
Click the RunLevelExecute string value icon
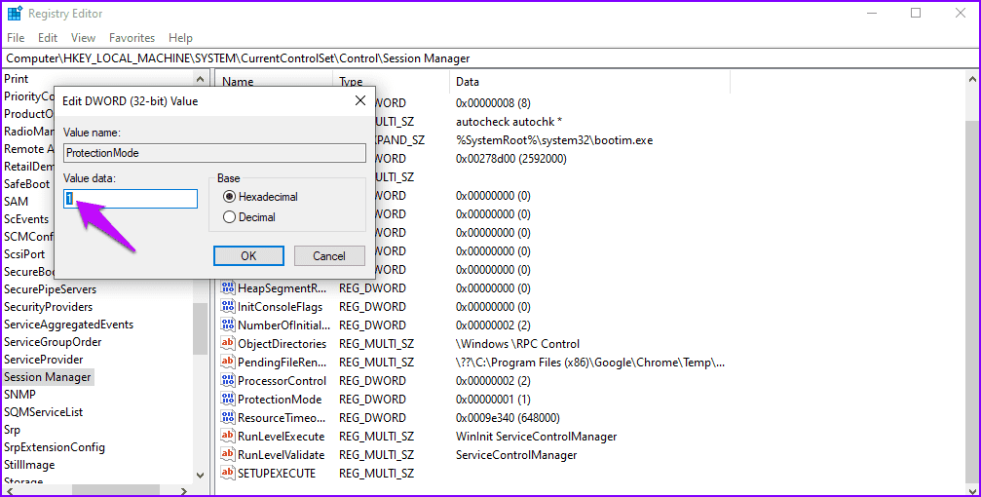[228, 437]
